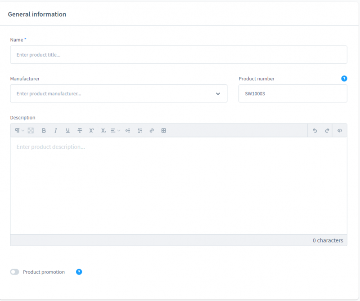Viewport: 360px width, 301px height.
Task: Underline text using the editor toolbar
Action: tap(67, 130)
